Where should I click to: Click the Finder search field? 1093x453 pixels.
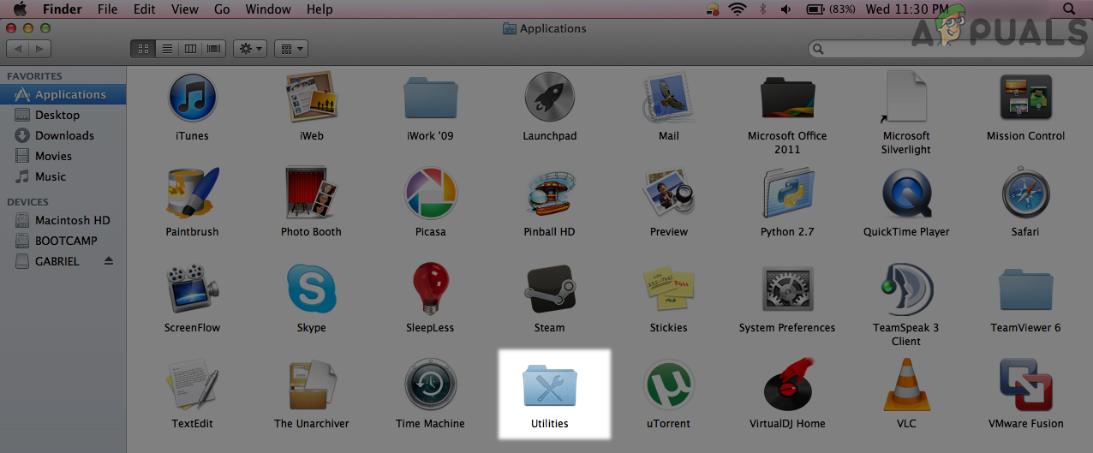pos(947,49)
